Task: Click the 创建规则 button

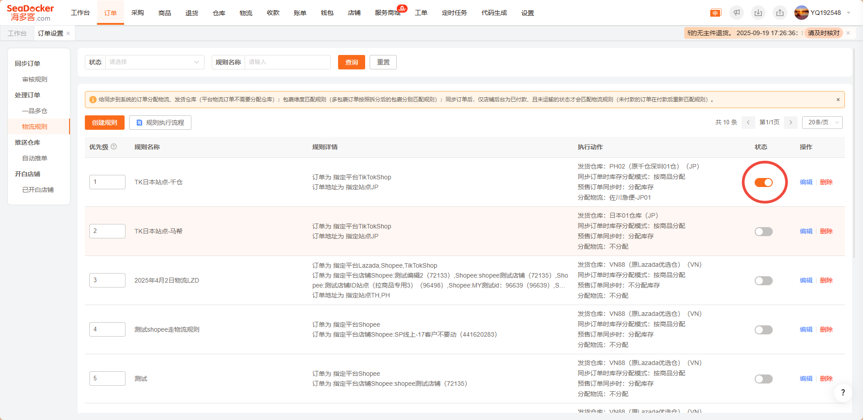Action: (x=104, y=123)
